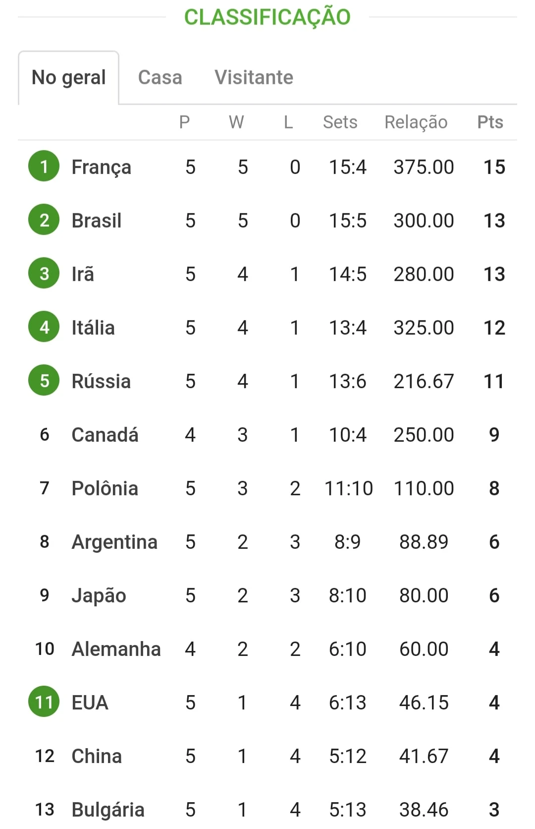The width and height of the screenshot is (535, 829).
Task: Click the Sets column header
Action: coord(340,122)
